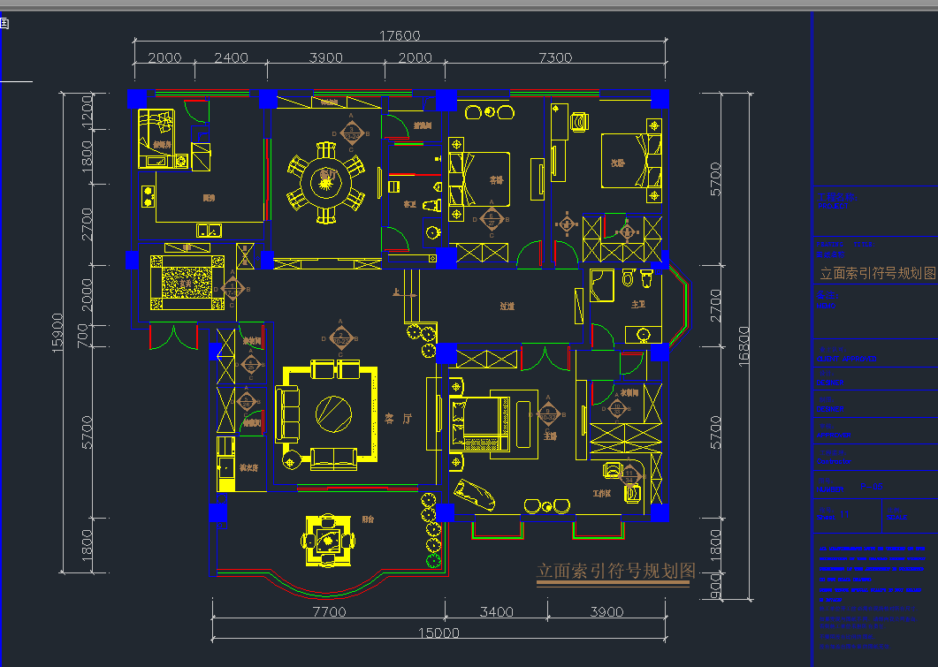Select the 15900 overall left dimension text

(x=58, y=332)
